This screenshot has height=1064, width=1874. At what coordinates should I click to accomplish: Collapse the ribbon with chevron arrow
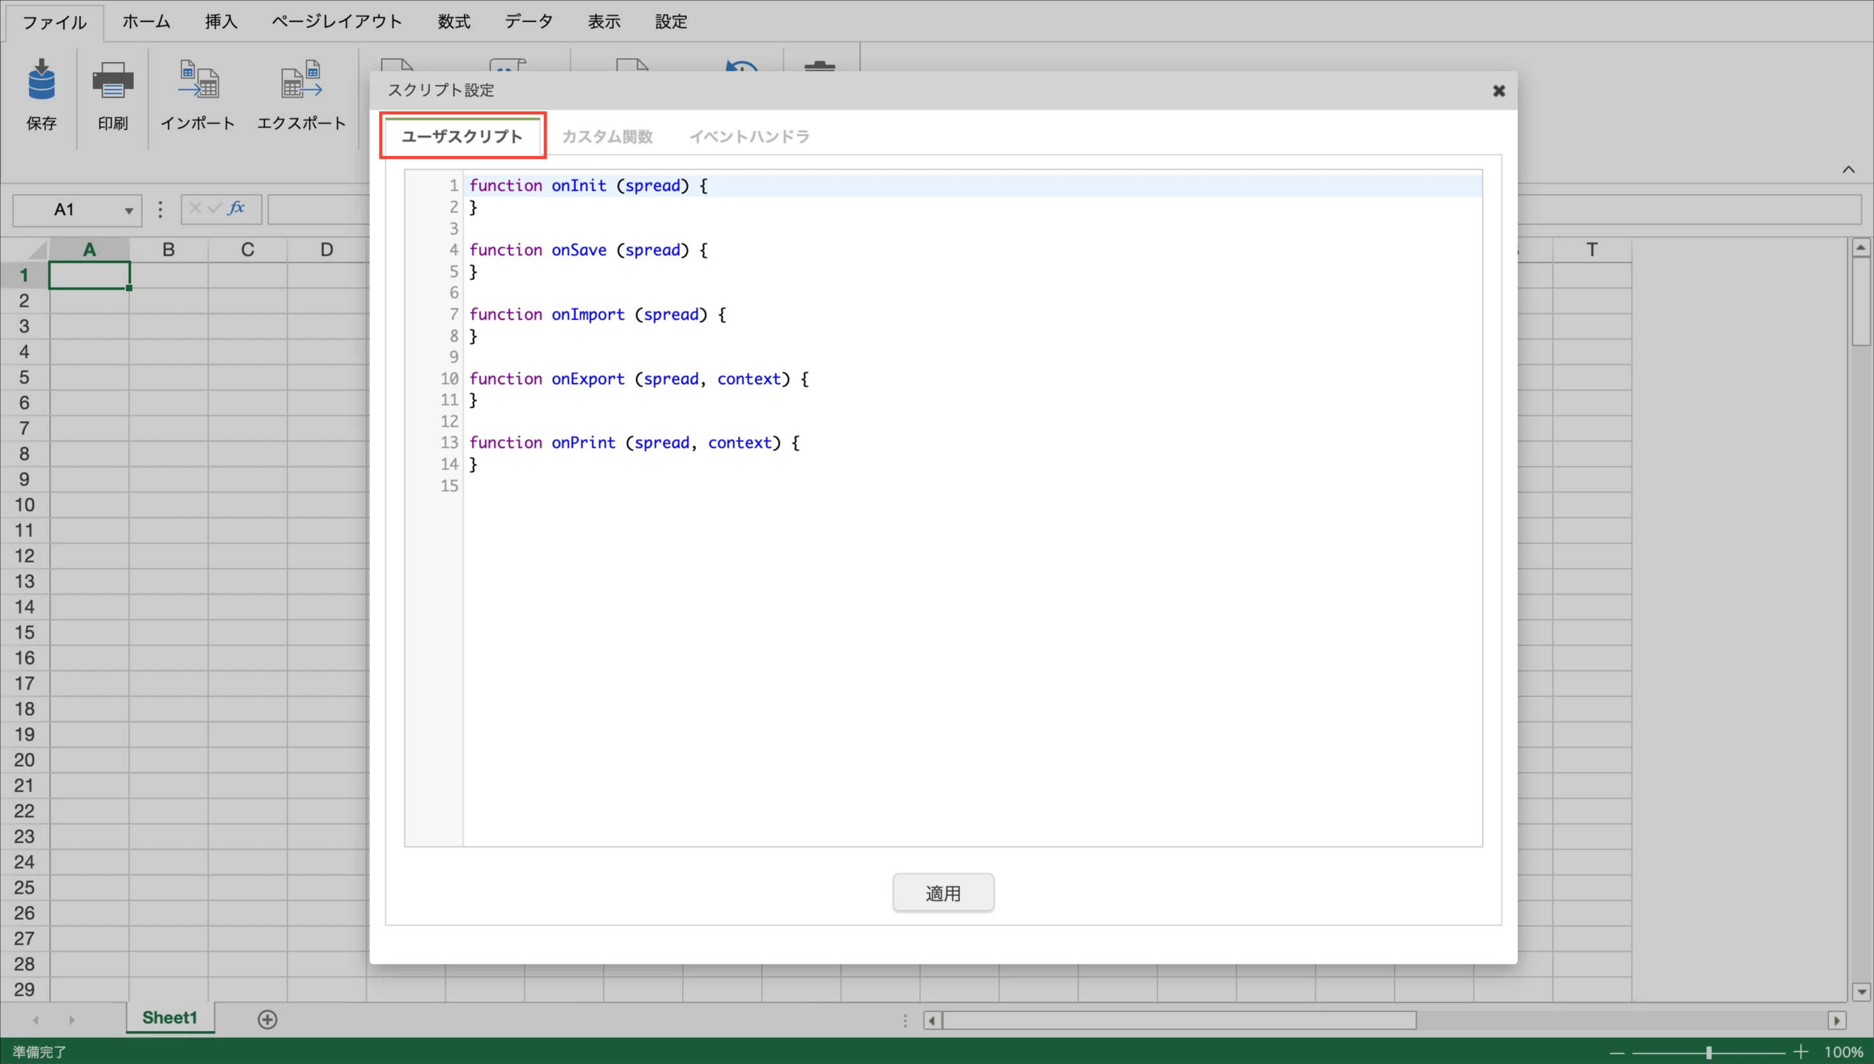pos(1848,170)
